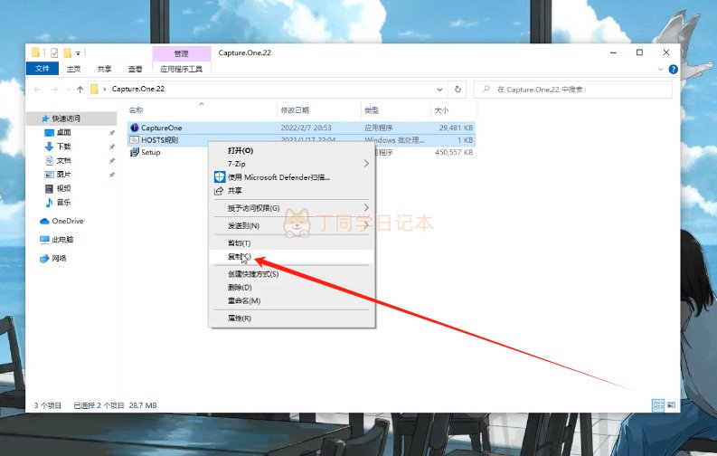Click the new folder icon in title bar
Image resolution: width=717 pixels, height=456 pixels.
click(67, 53)
